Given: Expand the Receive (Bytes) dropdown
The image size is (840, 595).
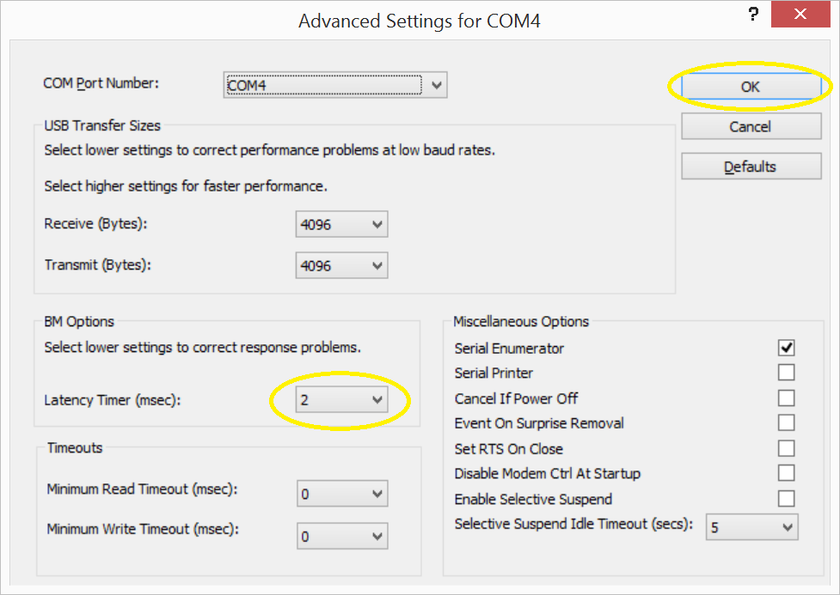Looking at the screenshot, I should pyautogui.click(x=341, y=224).
